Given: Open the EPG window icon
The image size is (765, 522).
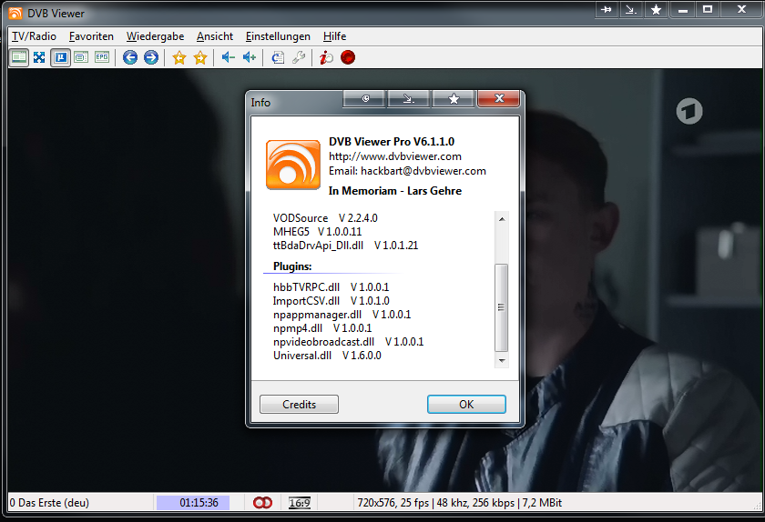Looking at the screenshot, I should click(x=102, y=57).
